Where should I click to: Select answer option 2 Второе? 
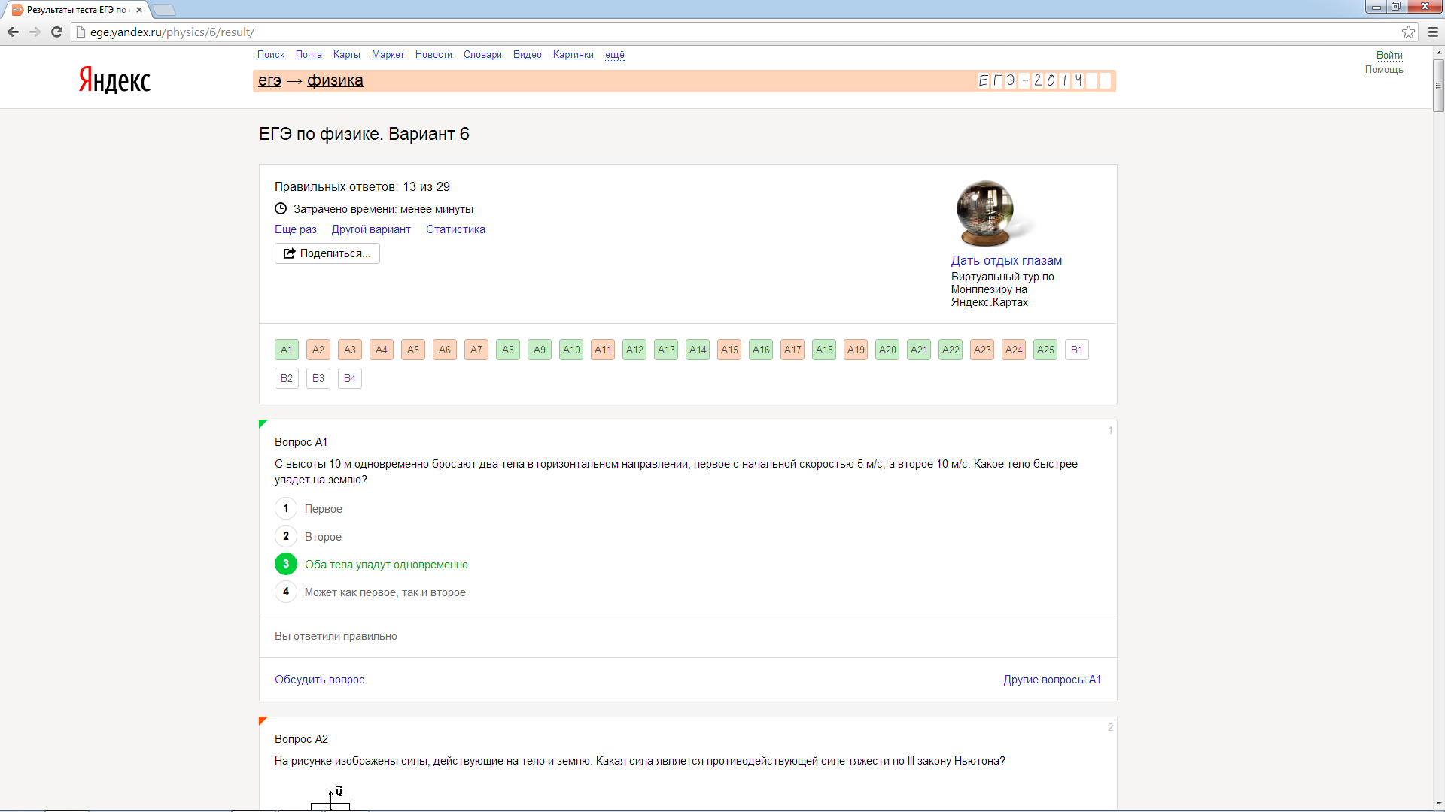tap(286, 537)
